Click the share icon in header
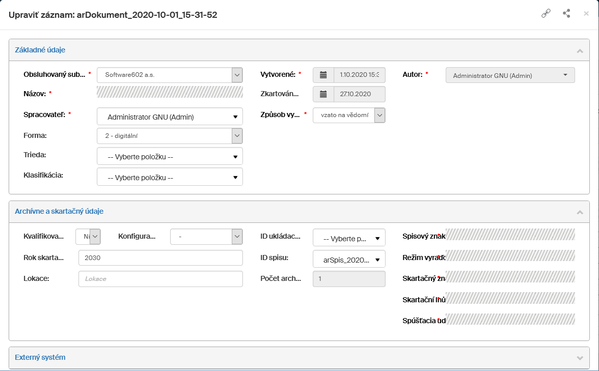599x371 pixels. 566,14
